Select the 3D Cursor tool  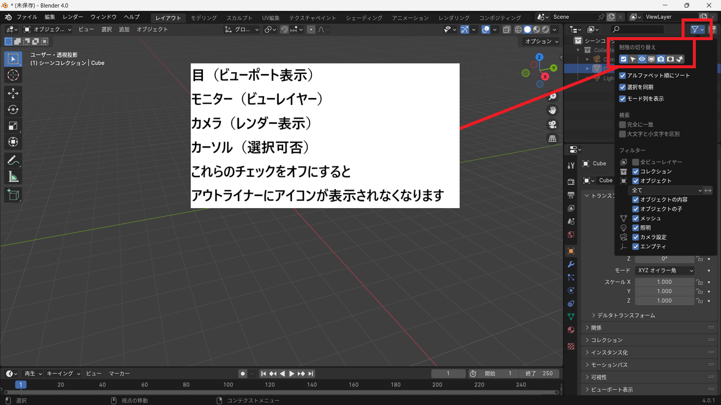13,75
